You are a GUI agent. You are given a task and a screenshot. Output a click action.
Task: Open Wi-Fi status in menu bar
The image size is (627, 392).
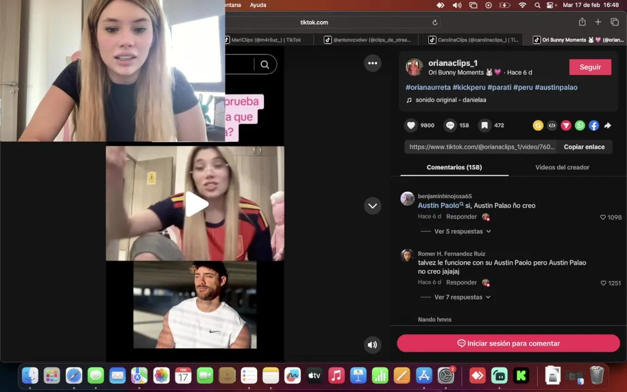pos(522,5)
